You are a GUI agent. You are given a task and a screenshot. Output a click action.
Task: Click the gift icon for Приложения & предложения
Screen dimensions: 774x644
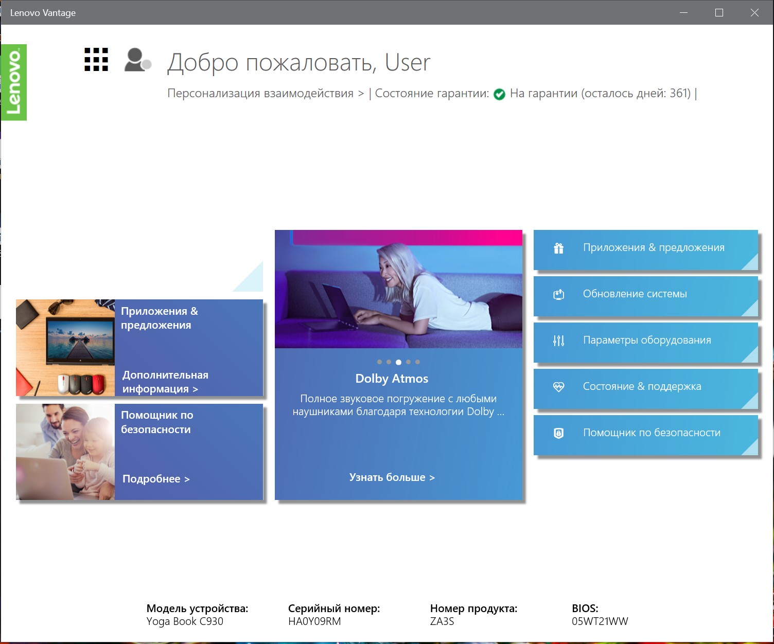click(559, 248)
